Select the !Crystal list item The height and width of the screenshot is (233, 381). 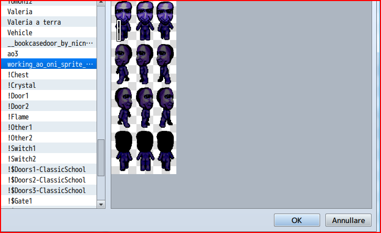(49, 85)
